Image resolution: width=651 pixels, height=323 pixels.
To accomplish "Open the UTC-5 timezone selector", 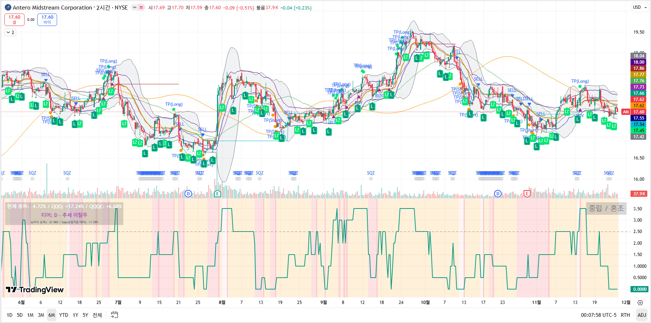I will (x=598, y=315).
